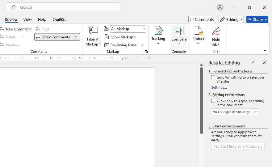Open the Share button dropdown arrow
The image size is (272, 167).
coord(266,19)
